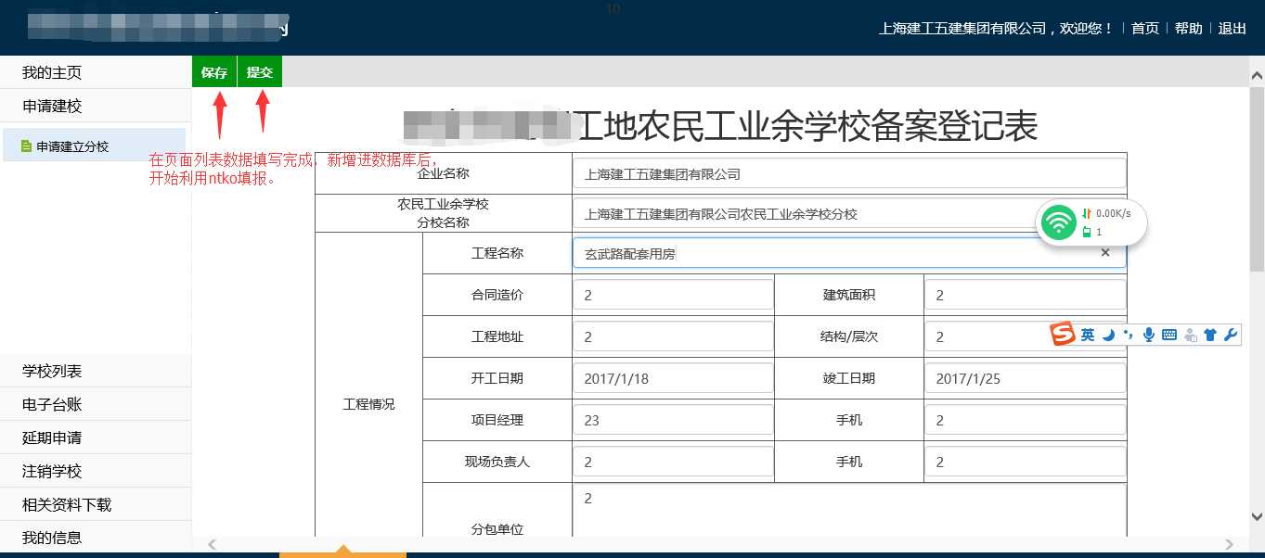Screen dimensions: 1265x558
Task: Open wrench settings icon on IME bar
Action: point(1231,335)
